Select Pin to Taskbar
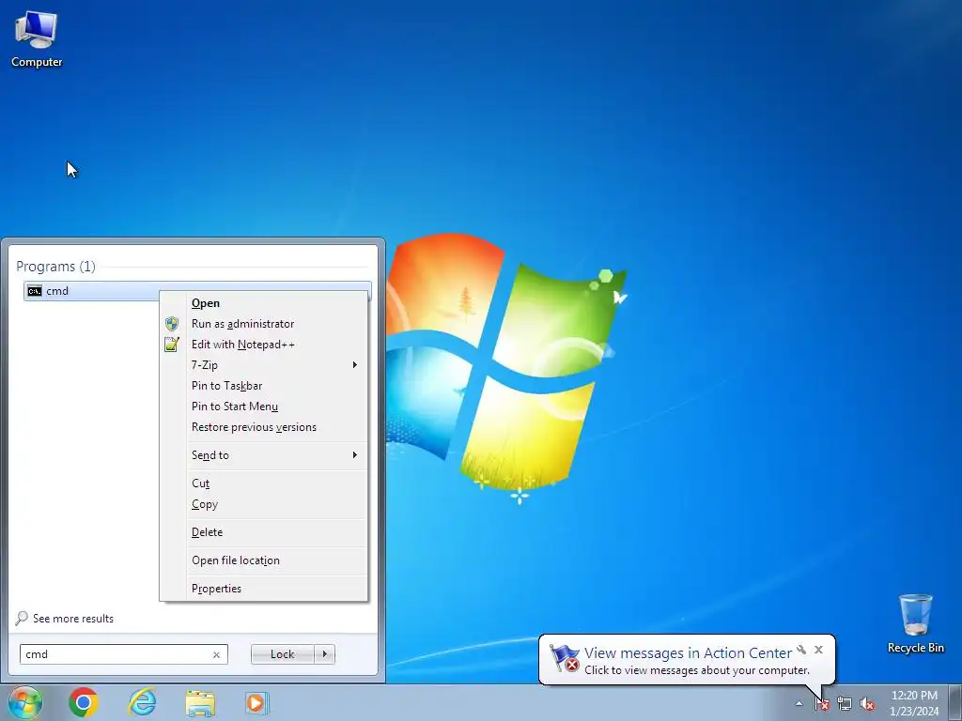This screenshot has height=721, width=962. pyautogui.click(x=265, y=386)
